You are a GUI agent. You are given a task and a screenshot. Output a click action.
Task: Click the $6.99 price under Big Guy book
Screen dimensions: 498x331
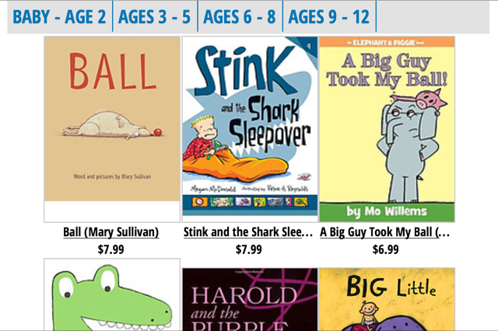coord(386,249)
